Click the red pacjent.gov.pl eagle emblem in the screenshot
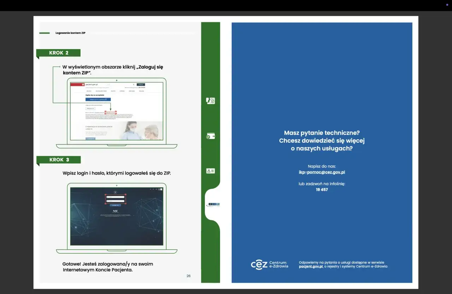 click(83, 85)
